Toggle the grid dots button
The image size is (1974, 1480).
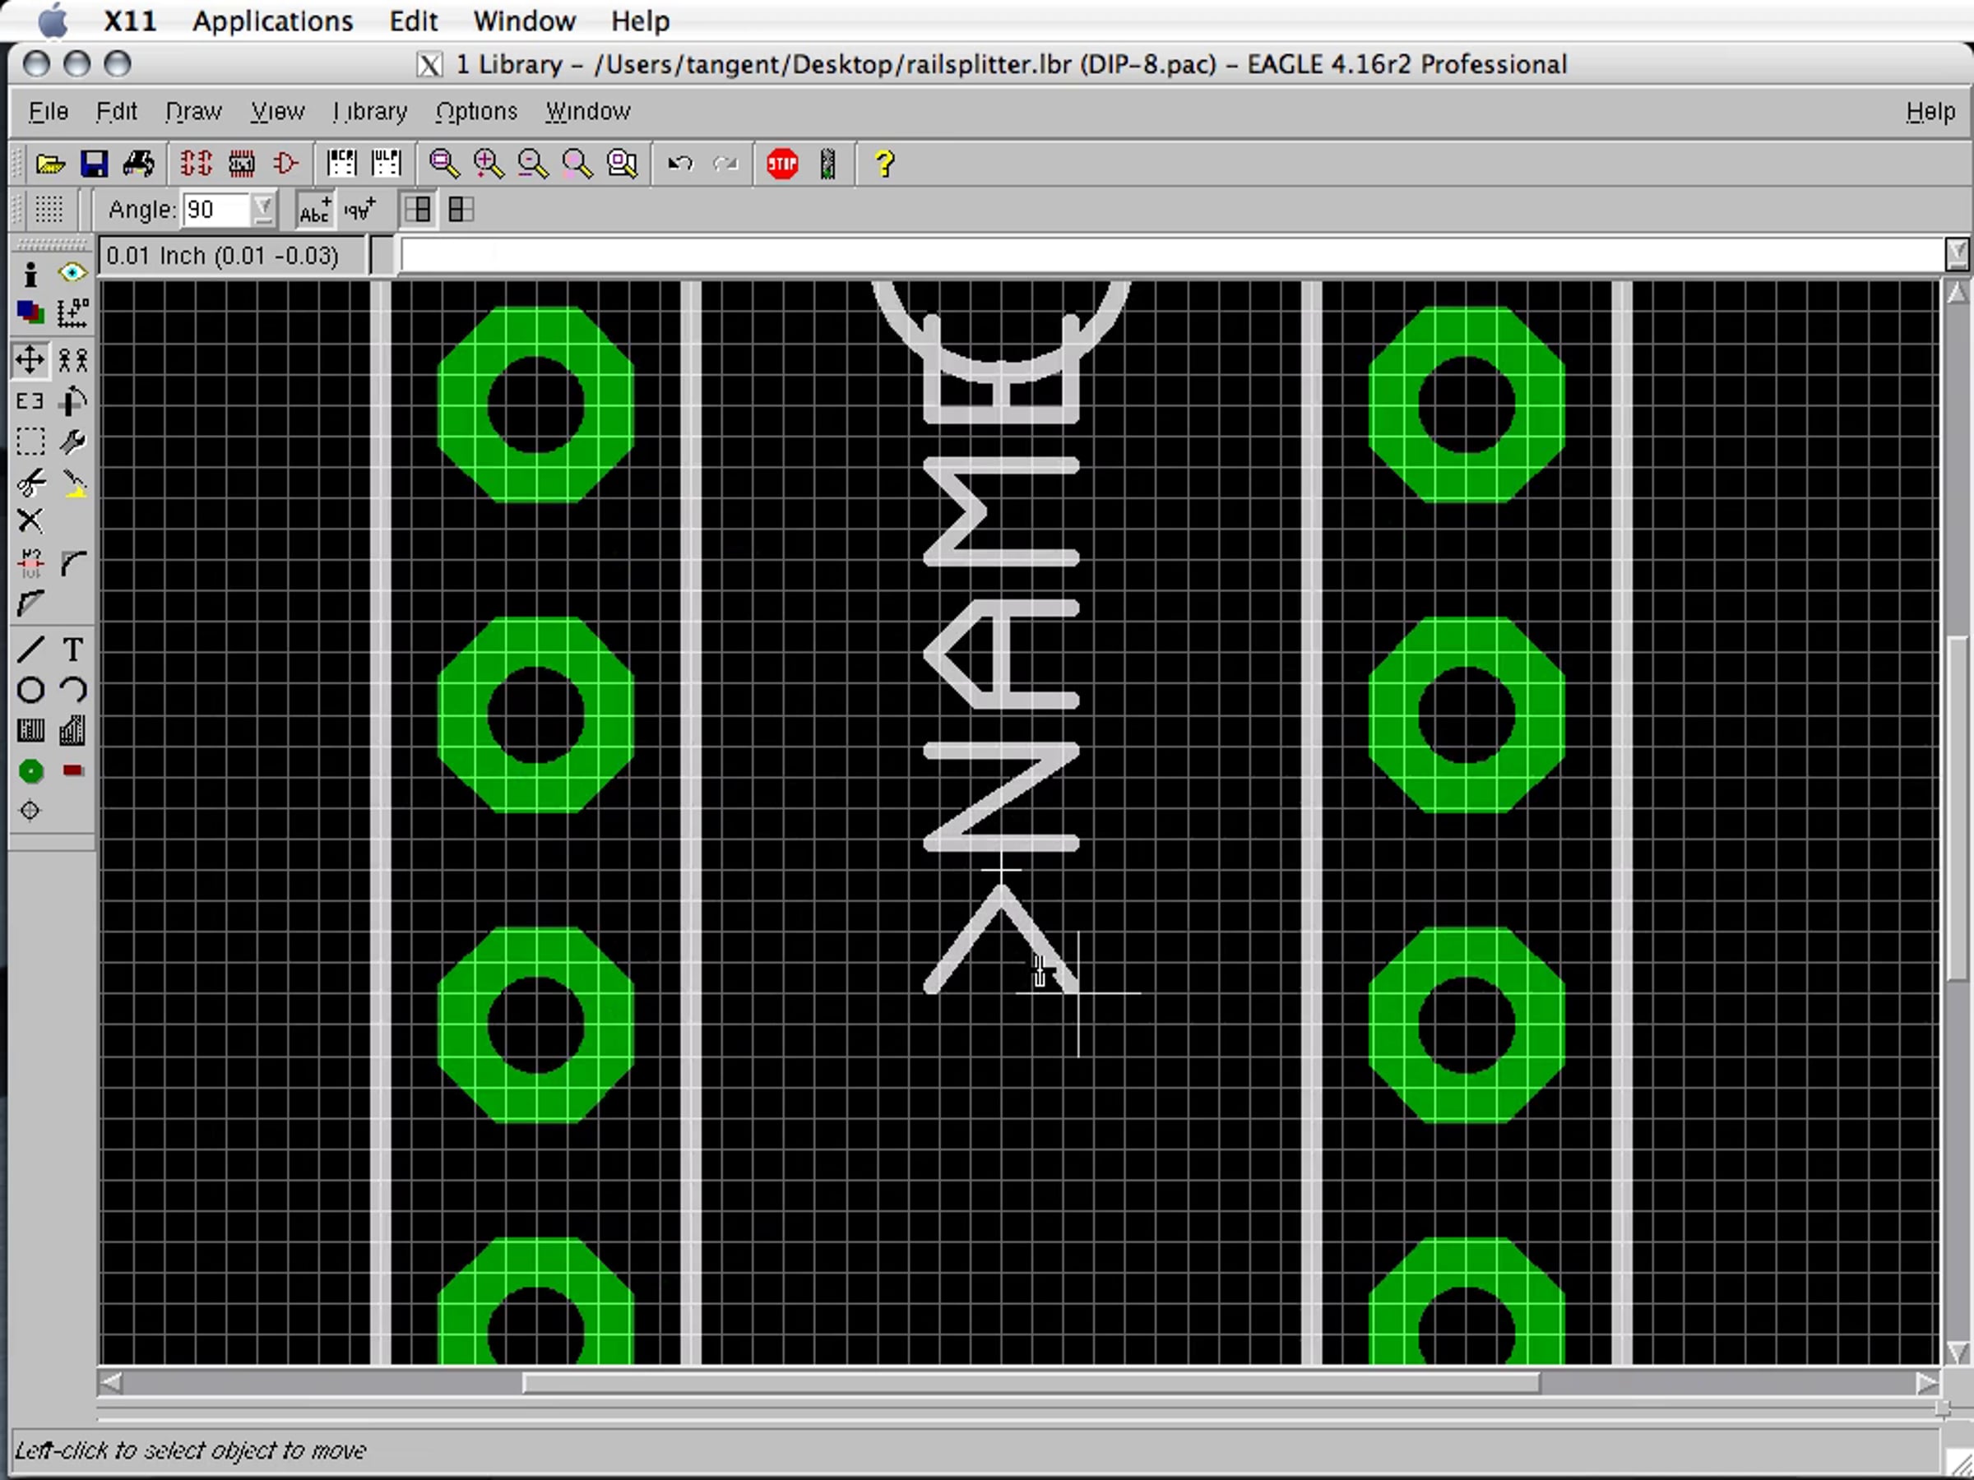pyautogui.click(x=49, y=210)
